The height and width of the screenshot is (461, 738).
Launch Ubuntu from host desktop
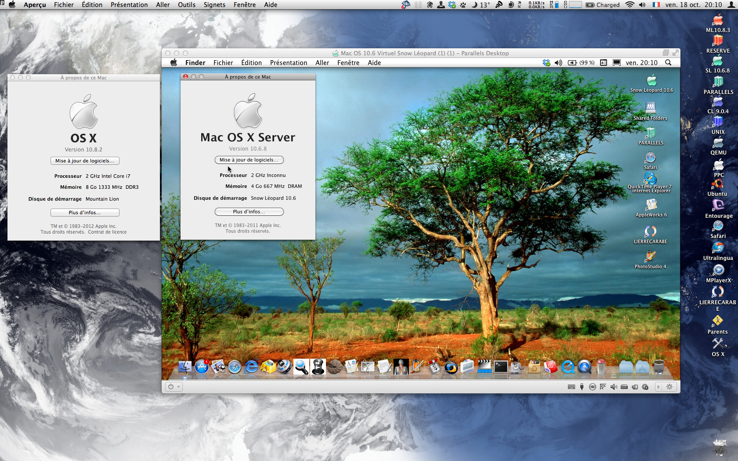pos(717,187)
